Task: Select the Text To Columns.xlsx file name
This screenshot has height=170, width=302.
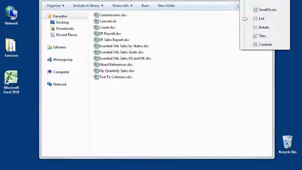Action: click(116, 77)
